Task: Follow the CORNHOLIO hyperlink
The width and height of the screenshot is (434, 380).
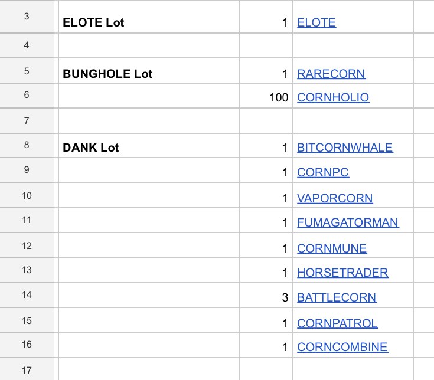Action: click(333, 97)
